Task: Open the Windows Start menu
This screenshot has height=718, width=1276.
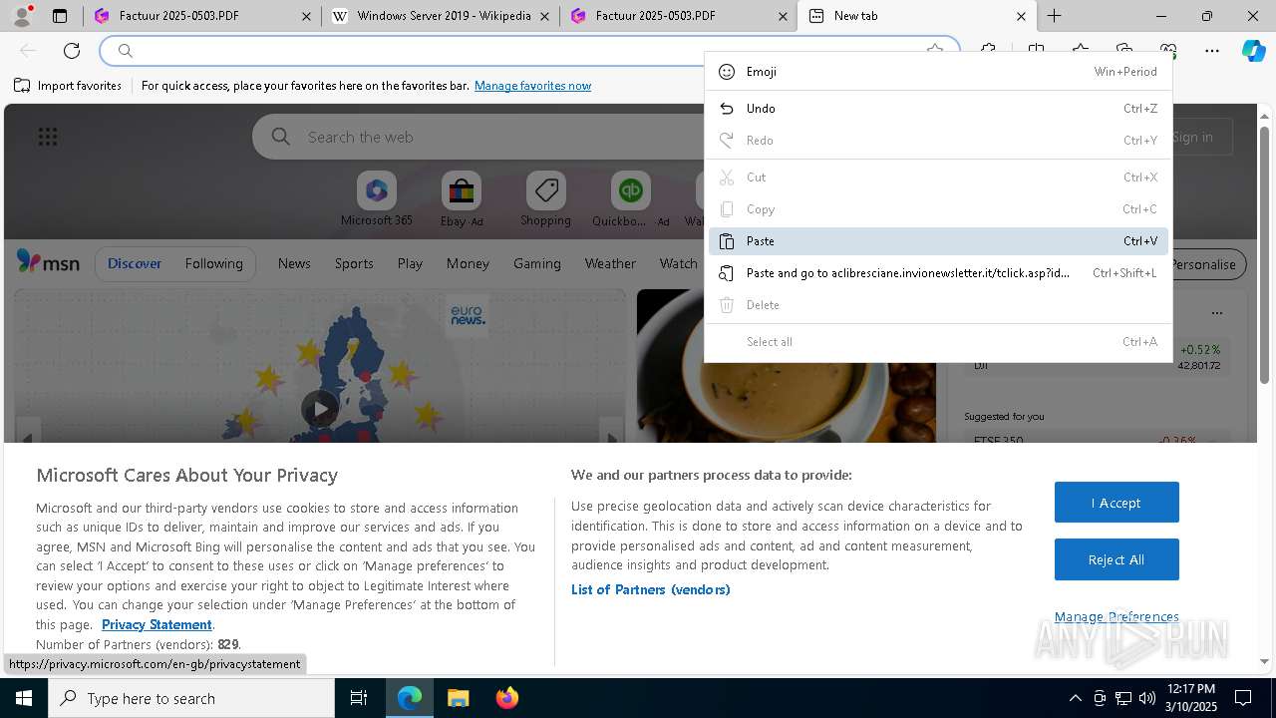Action: click(24, 698)
